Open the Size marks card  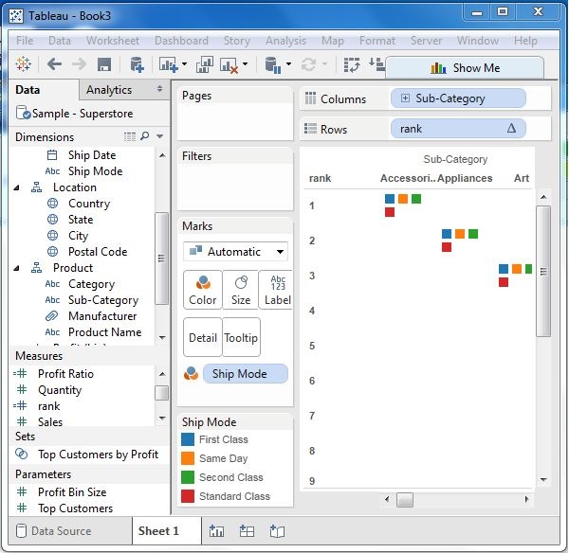click(241, 290)
